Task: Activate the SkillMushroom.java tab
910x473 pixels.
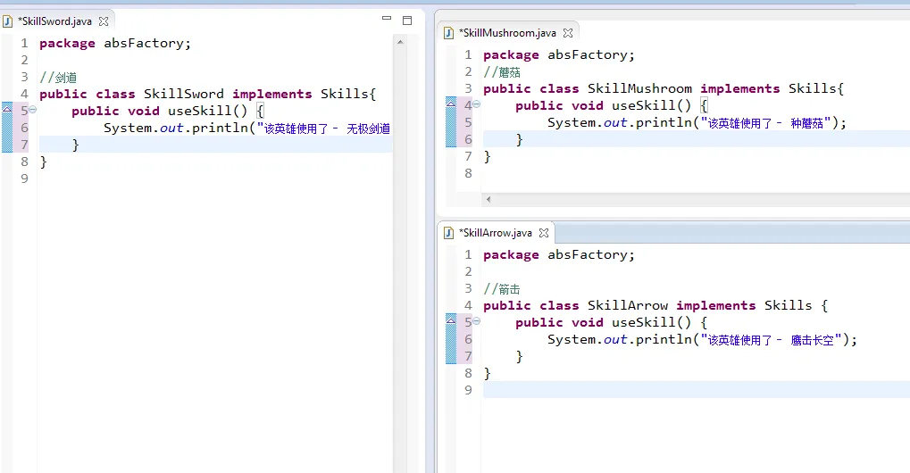Action: (x=508, y=33)
